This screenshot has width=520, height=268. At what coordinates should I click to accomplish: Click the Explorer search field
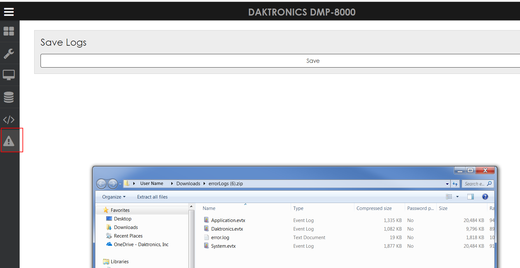[x=474, y=184]
